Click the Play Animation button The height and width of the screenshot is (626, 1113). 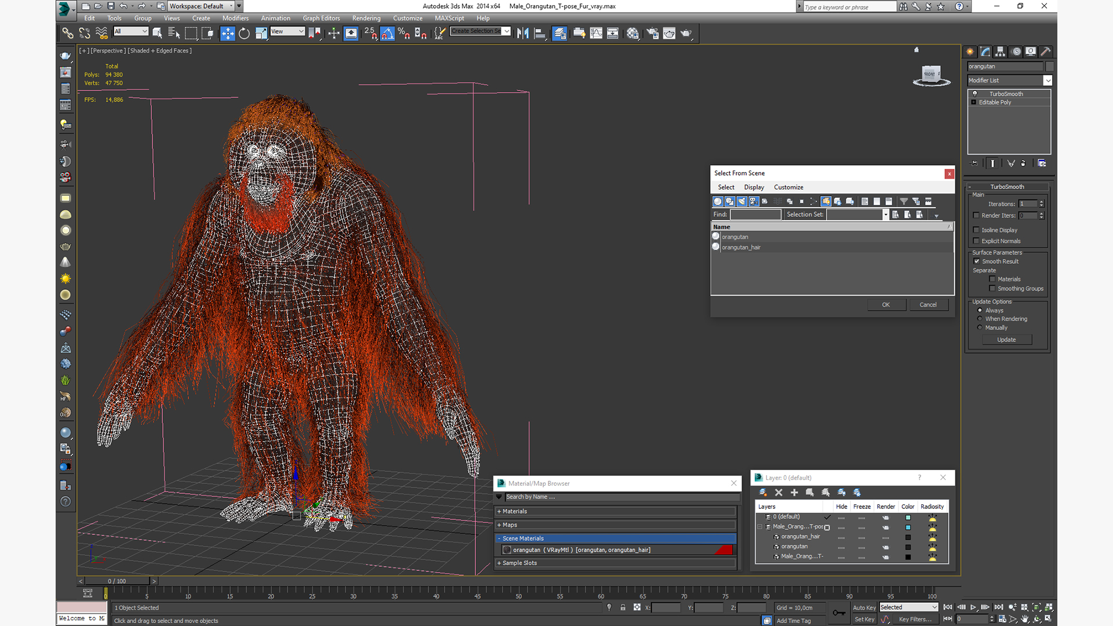(x=973, y=607)
